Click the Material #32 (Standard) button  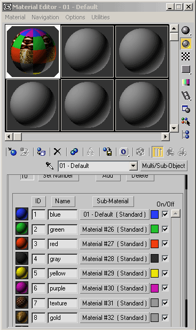(114, 318)
